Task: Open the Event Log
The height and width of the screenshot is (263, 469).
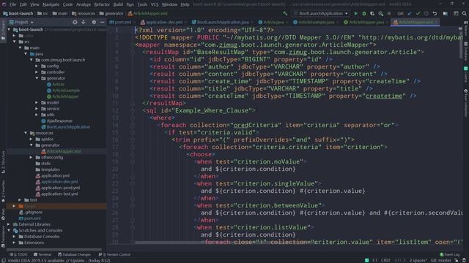Action: [449, 254]
